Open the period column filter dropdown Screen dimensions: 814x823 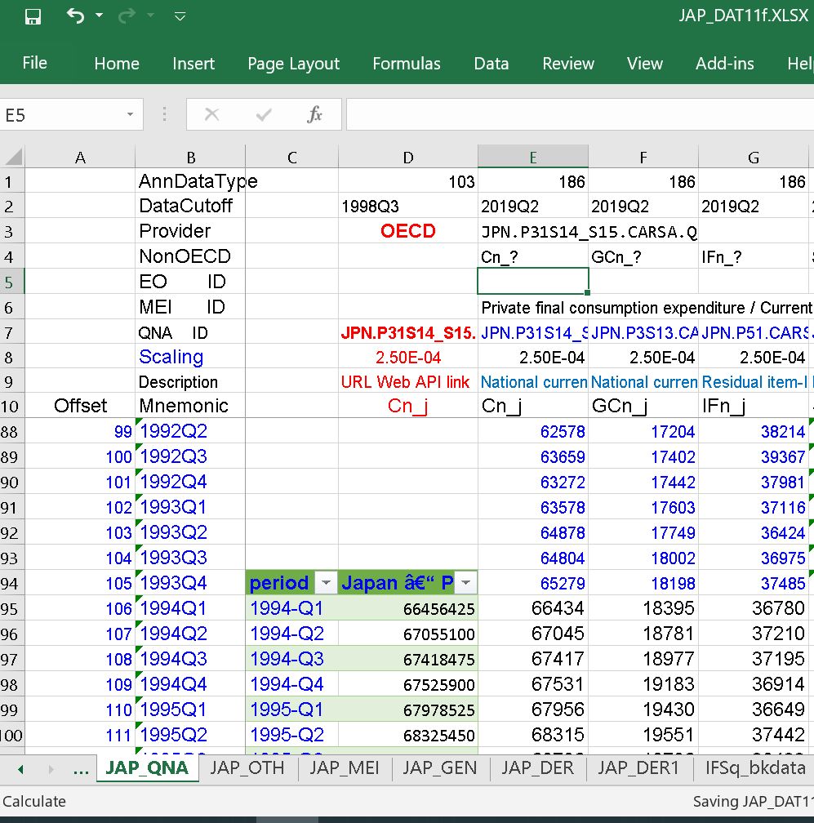point(326,583)
